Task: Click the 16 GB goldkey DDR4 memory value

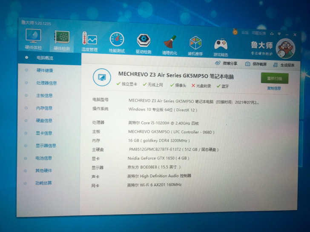Action: 159,140
